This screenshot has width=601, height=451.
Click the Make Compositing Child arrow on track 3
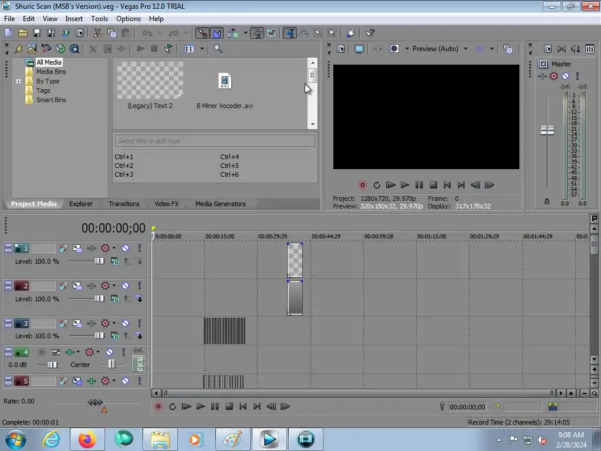click(x=139, y=336)
